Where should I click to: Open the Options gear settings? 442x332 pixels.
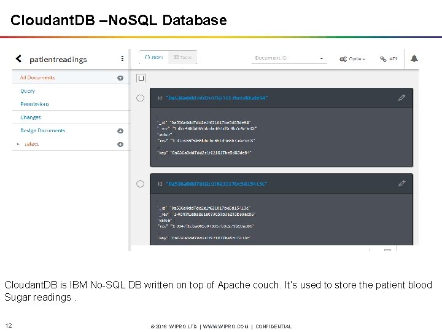[352, 59]
